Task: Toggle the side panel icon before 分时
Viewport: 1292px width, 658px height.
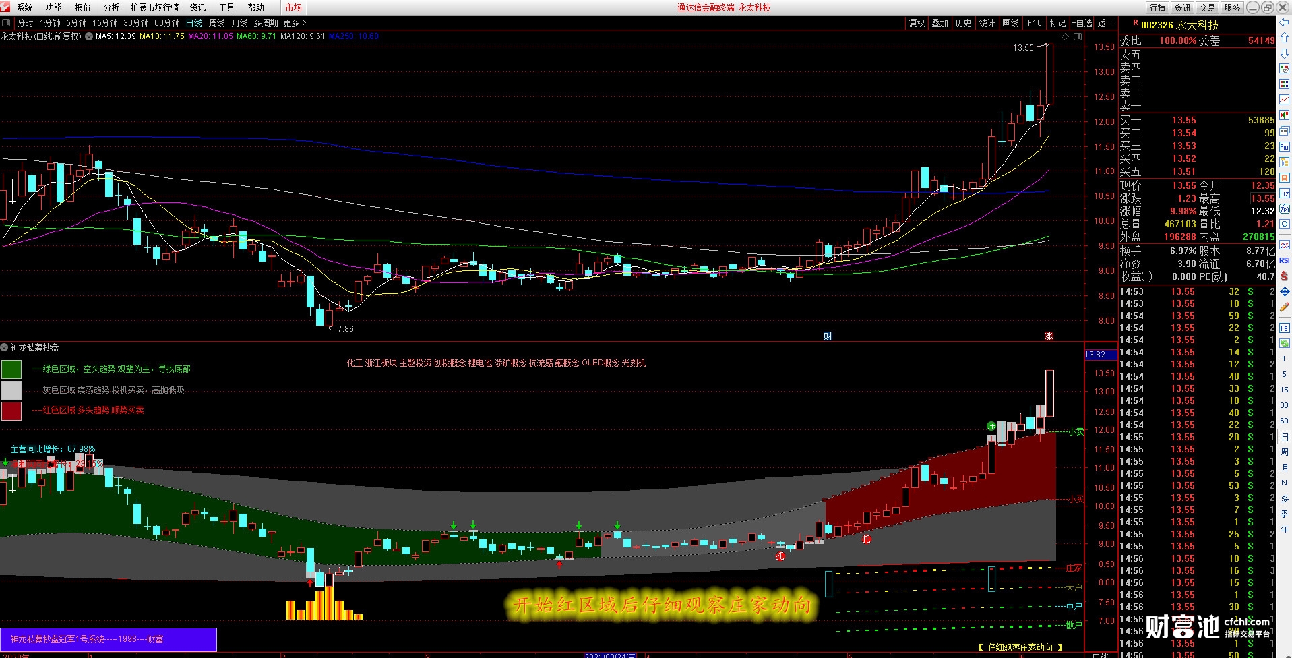Action: click(x=7, y=23)
